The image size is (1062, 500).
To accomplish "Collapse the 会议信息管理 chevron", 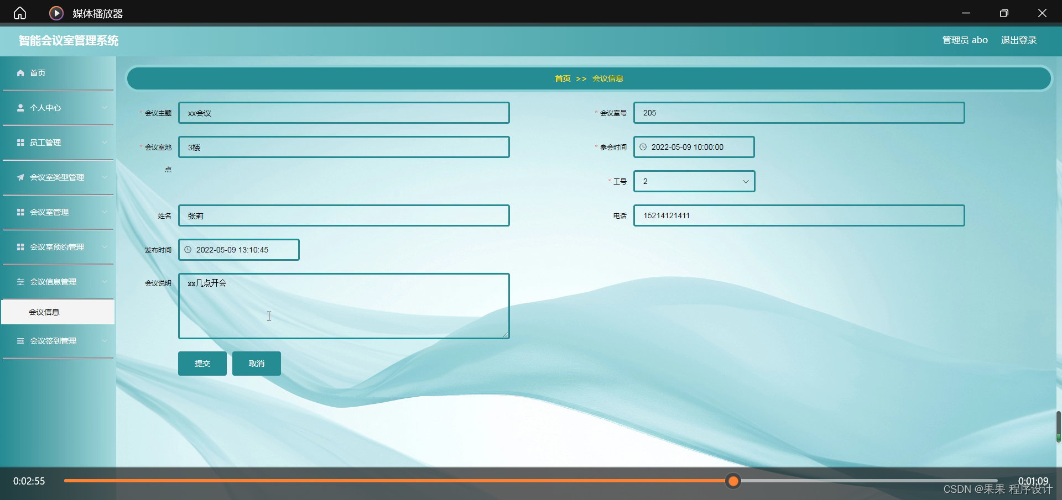I will [105, 282].
